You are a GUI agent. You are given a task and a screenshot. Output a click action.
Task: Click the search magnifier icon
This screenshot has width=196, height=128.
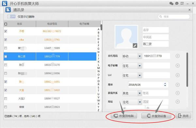161,17
